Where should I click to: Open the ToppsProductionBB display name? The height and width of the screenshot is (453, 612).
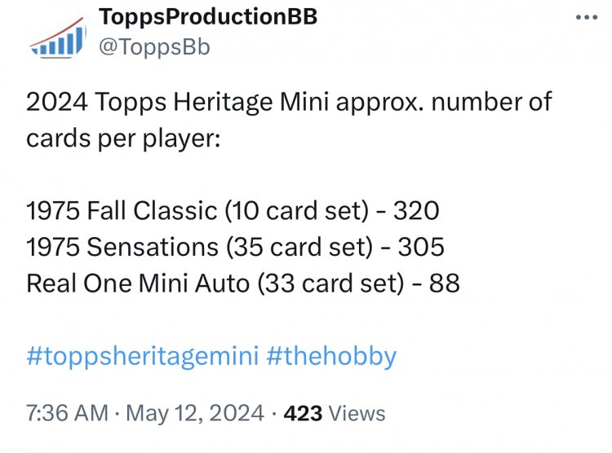208,17
